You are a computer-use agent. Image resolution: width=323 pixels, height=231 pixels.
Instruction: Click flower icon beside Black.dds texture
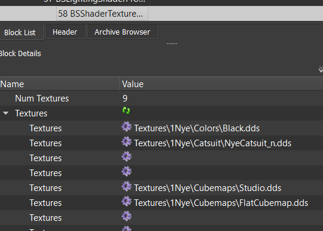[x=126, y=127]
